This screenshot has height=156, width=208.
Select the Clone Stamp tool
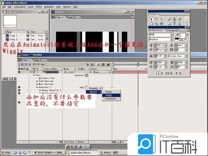click(x=174, y=19)
